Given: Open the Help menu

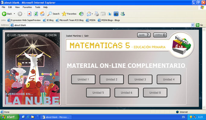Looking at the screenshot, I should [x=45, y=7].
